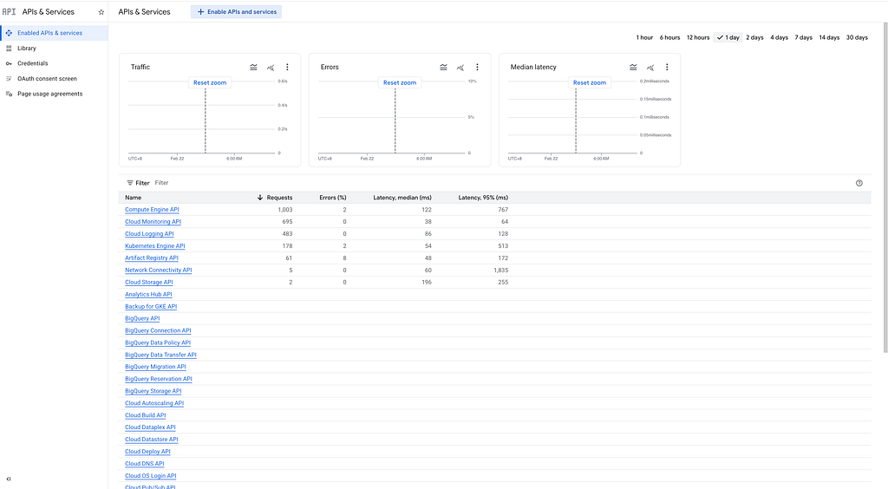Click the Credentials key icon
Screen dimensions: 888x489
(9, 63)
